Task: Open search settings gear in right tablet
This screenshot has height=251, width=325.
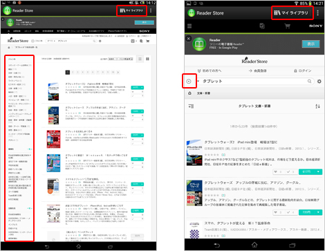Action: 319,81
